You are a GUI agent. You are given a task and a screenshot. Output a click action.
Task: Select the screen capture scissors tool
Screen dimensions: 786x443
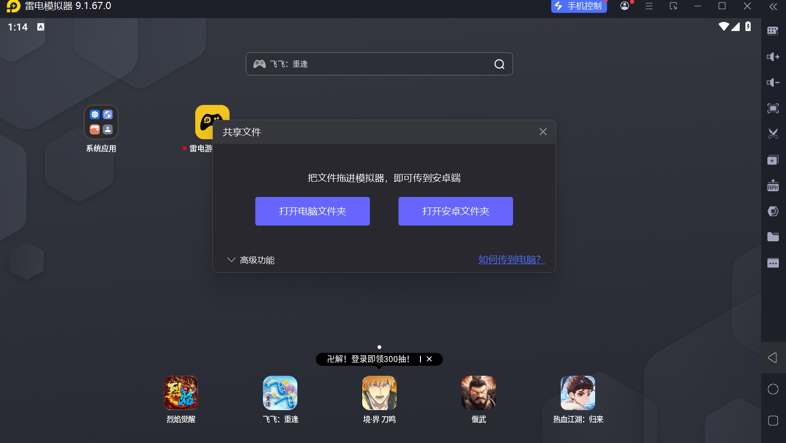pyautogui.click(x=773, y=134)
